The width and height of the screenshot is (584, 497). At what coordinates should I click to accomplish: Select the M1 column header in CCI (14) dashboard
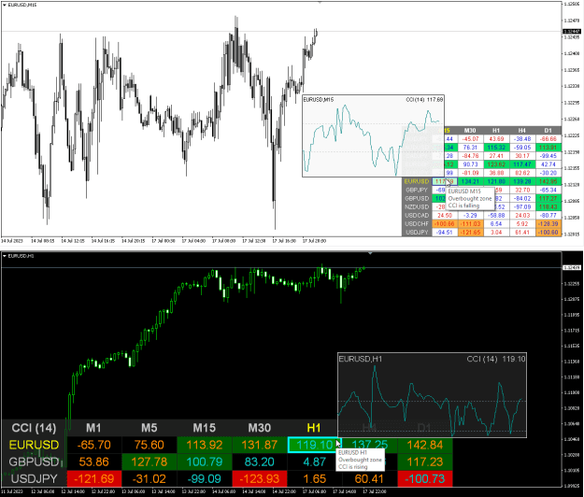coord(93,428)
